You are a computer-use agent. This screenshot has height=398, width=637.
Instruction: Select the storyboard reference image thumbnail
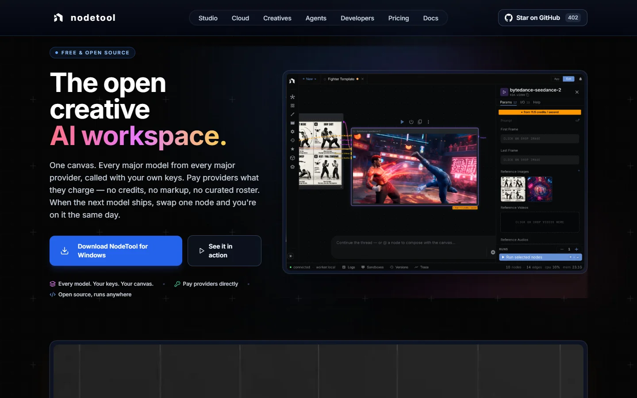(513, 189)
